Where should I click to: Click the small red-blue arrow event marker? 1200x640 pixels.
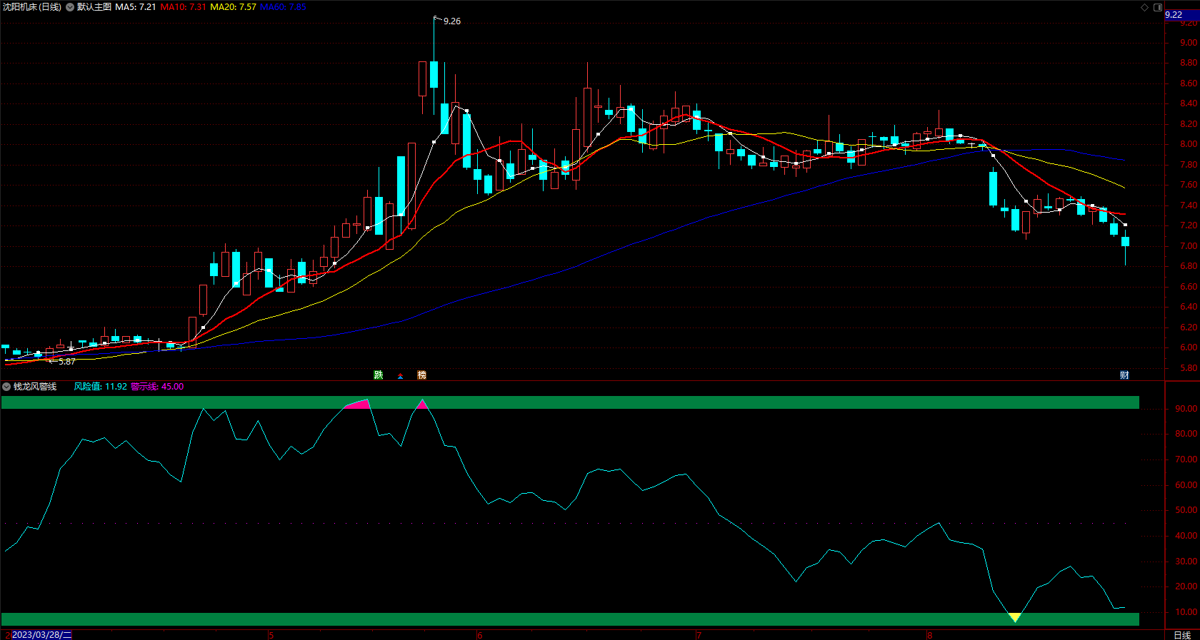(x=400, y=376)
